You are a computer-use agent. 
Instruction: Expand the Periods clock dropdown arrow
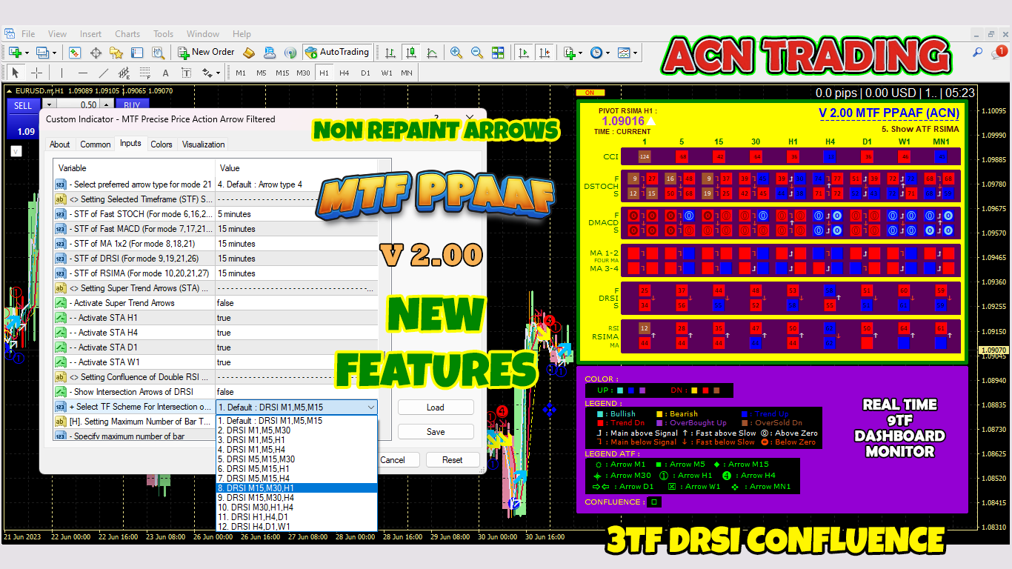click(x=607, y=53)
